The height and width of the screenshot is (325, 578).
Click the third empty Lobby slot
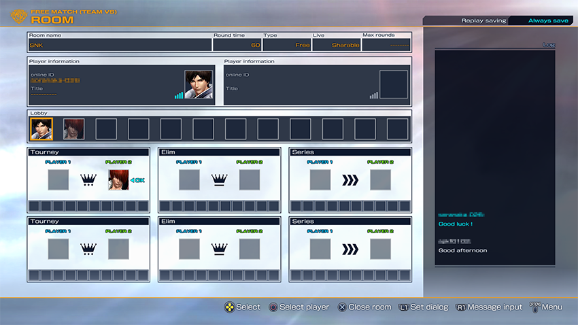coord(171,129)
